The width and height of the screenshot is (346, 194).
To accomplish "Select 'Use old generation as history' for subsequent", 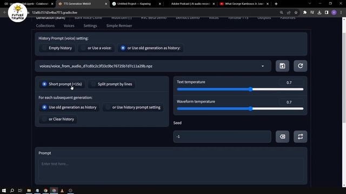I will coord(69,107).
